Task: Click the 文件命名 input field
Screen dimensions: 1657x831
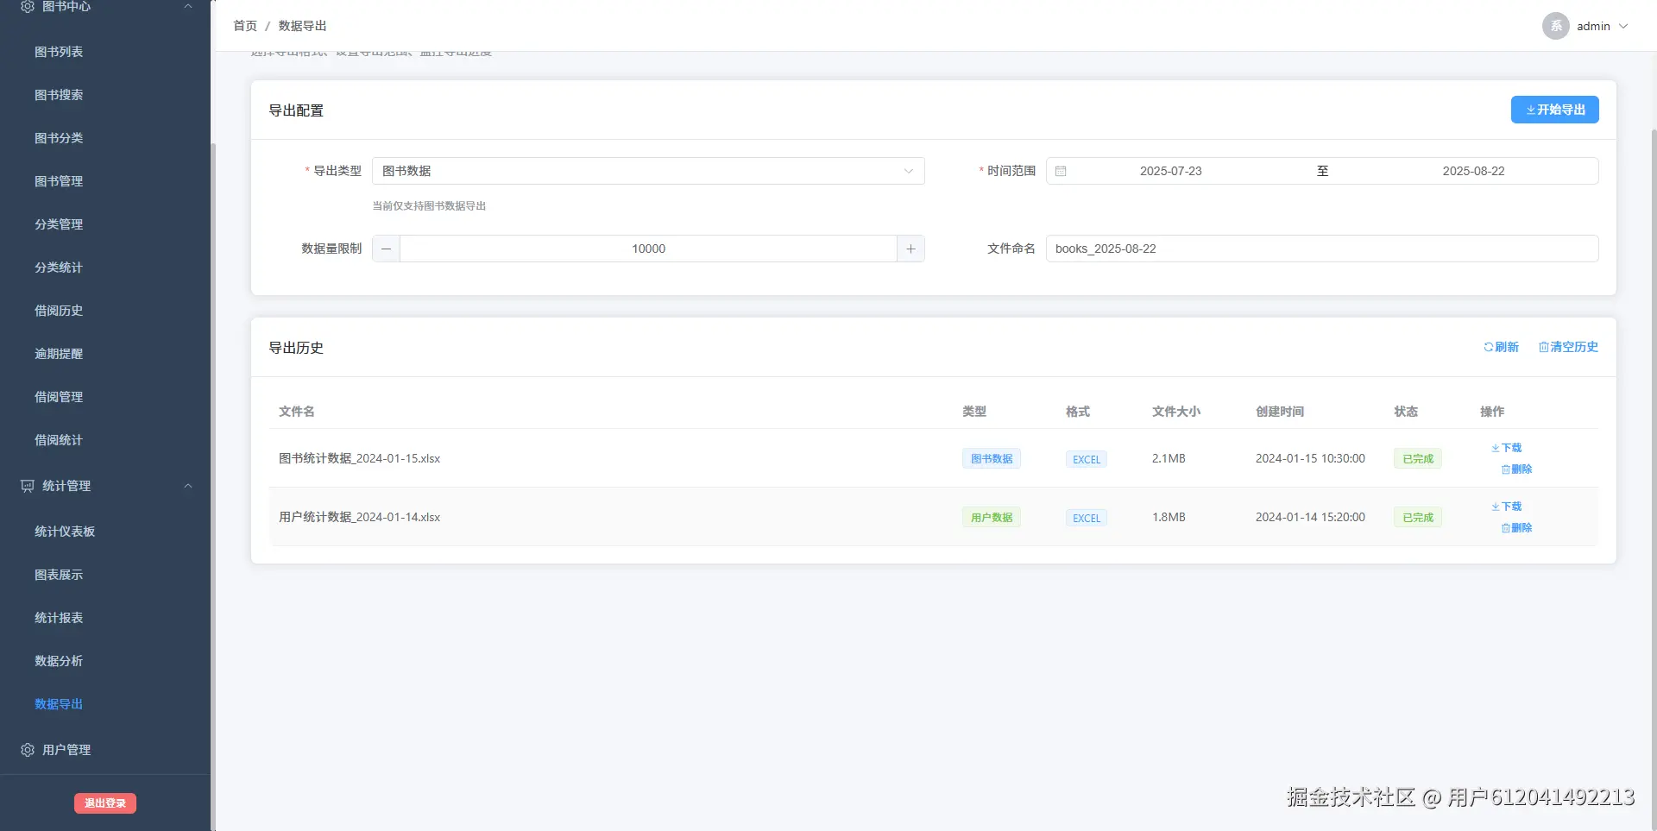Action: (1322, 249)
